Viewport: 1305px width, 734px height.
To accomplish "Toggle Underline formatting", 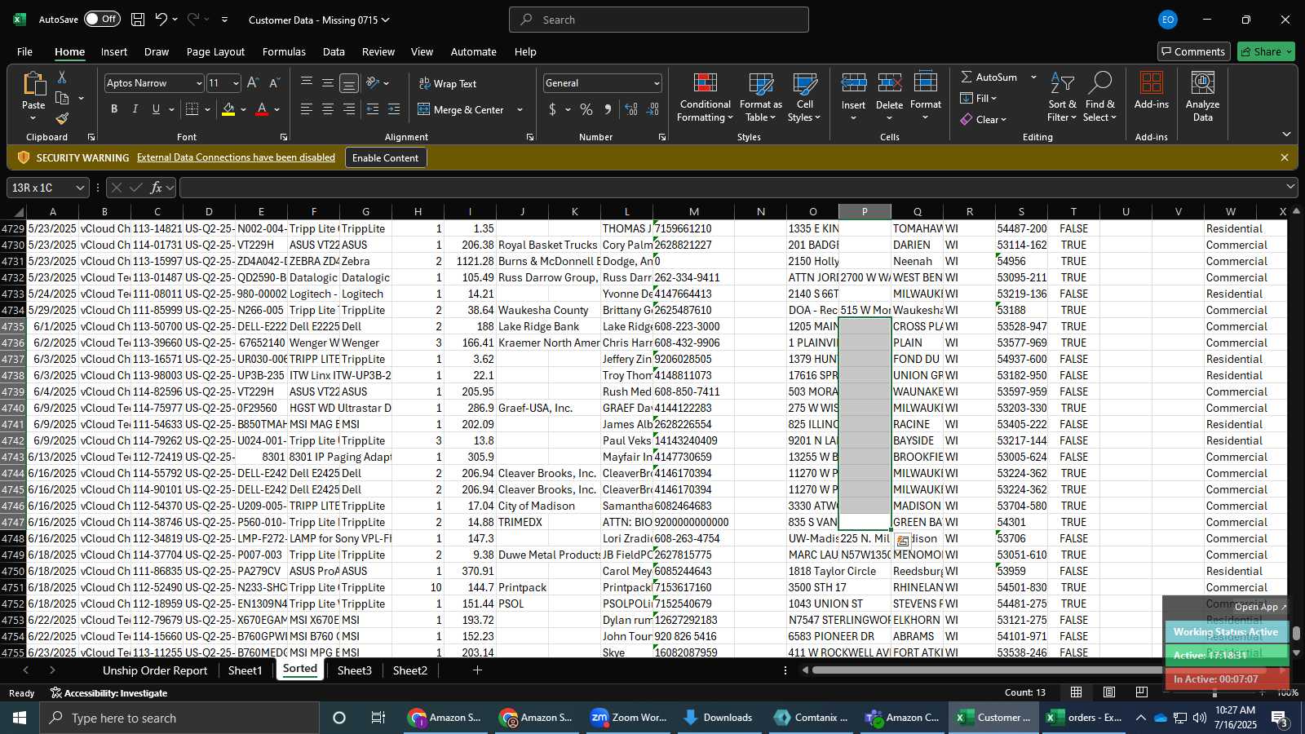I will tap(156, 109).
